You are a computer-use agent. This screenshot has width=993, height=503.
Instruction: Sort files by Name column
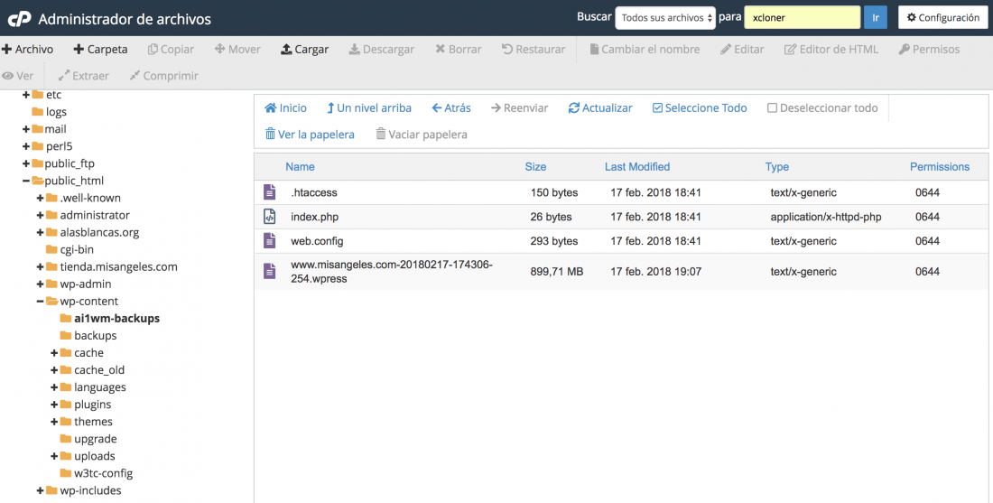(x=301, y=167)
